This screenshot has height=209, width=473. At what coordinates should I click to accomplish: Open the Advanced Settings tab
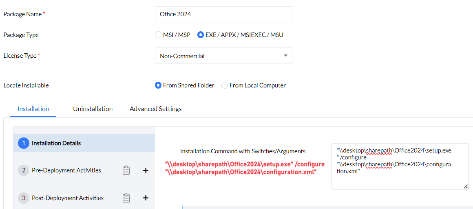(x=156, y=109)
